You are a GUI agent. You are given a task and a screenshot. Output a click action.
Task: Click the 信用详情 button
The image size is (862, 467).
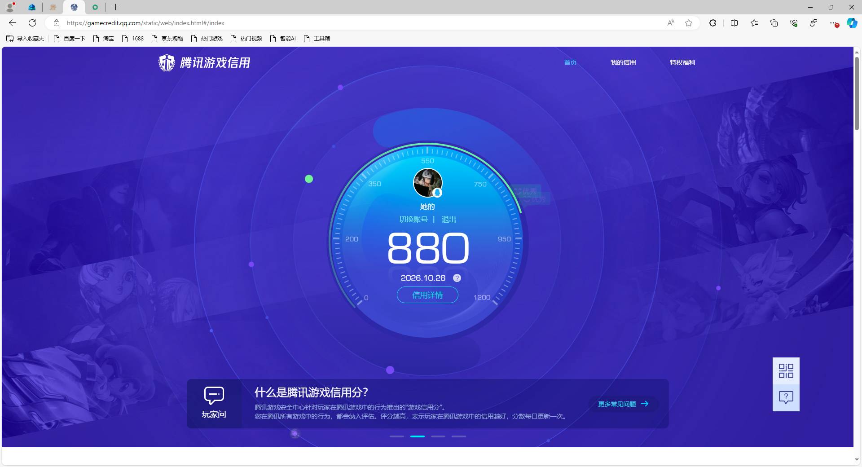coord(427,295)
